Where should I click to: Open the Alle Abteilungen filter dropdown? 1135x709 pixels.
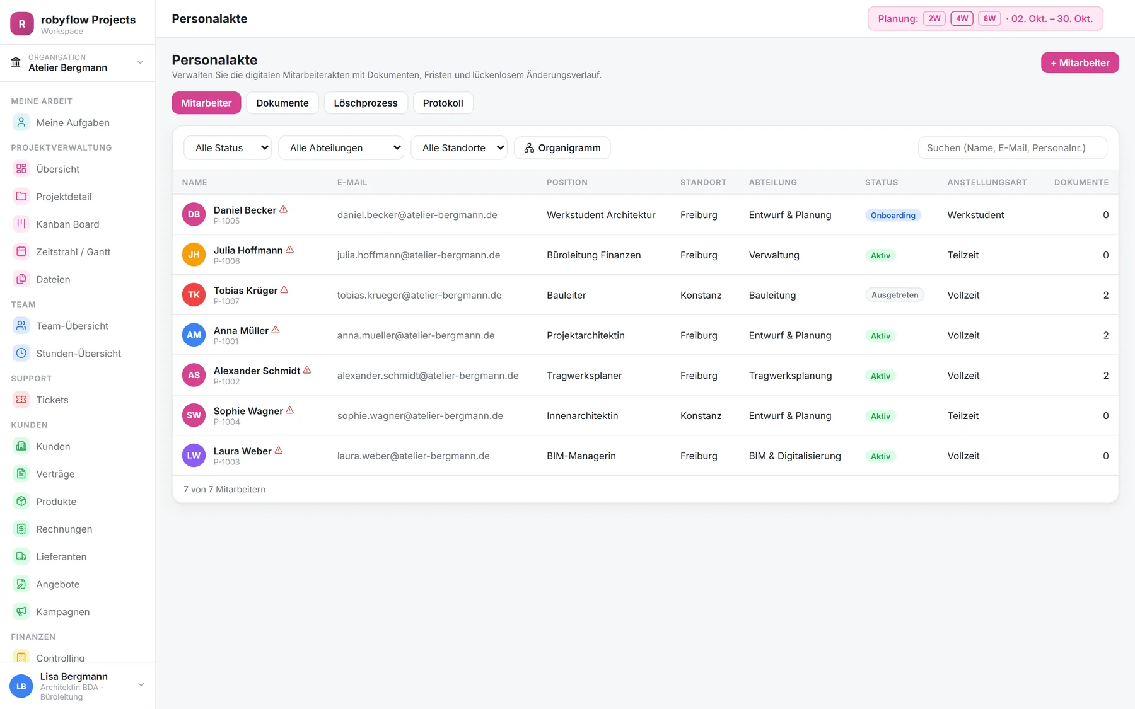341,148
